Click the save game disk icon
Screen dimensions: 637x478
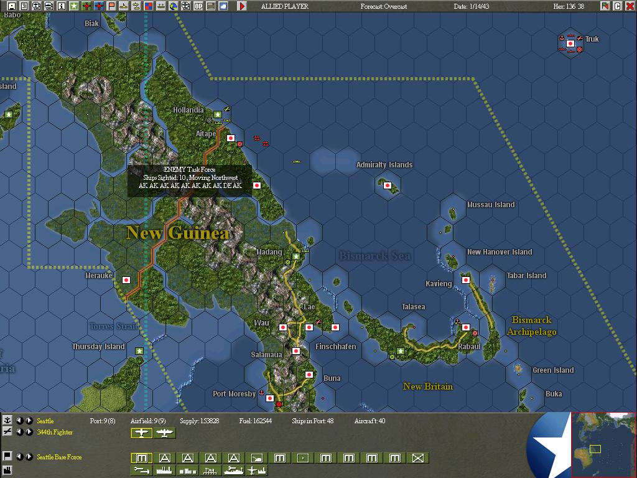coord(12,6)
